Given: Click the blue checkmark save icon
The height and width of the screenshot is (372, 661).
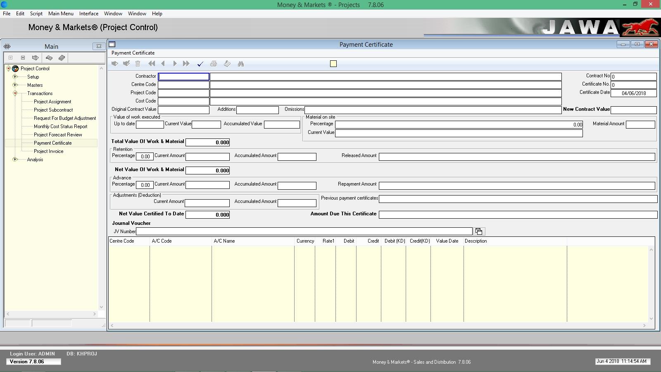Looking at the screenshot, I should tap(200, 64).
